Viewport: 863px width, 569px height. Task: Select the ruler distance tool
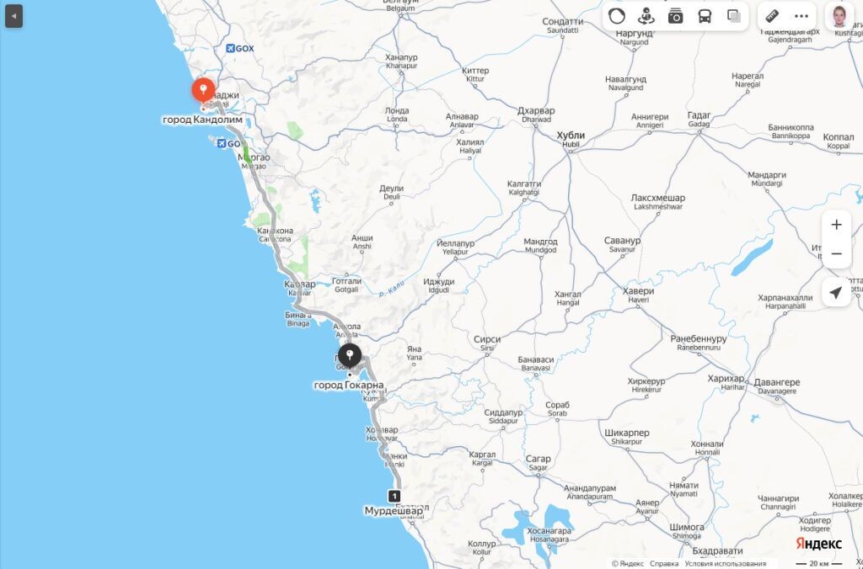click(x=772, y=17)
